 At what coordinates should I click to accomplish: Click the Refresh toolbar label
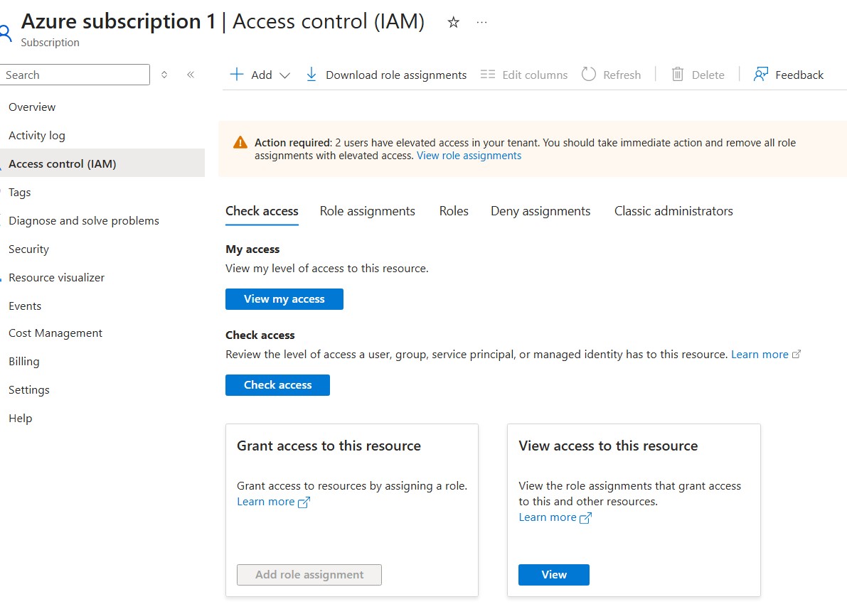pyautogui.click(x=622, y=75)
